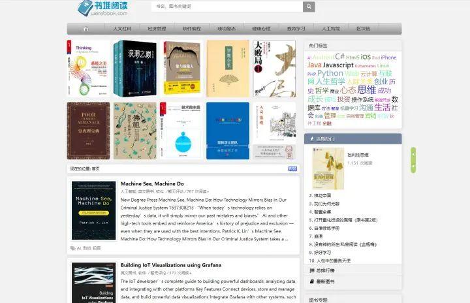Open Building IoT Visualizations cover image
470x303 pixels.
tap(93, 283)
